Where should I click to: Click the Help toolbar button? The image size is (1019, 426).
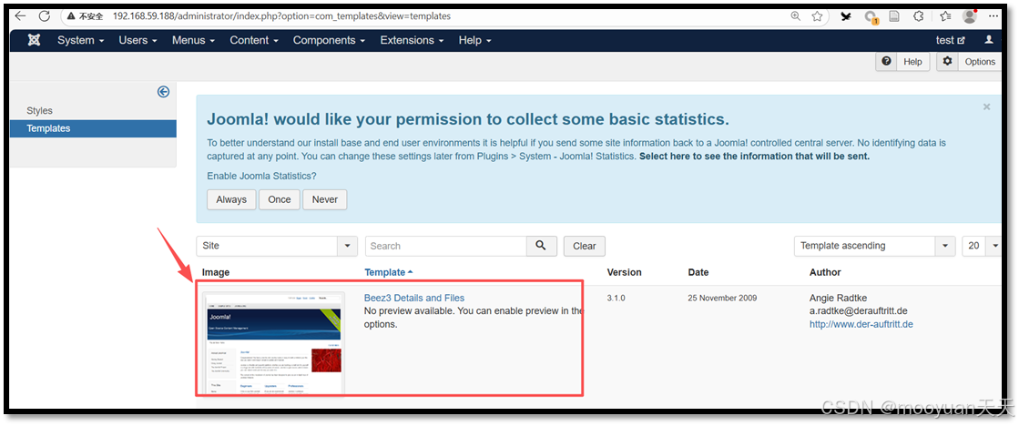click(902, 61)
